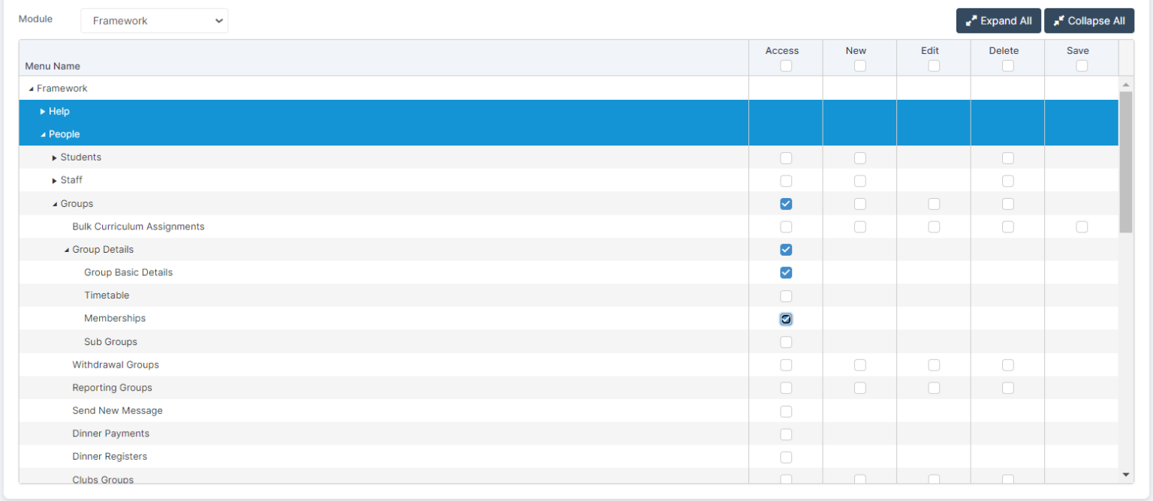Enable Delete checkbox for Students row
1153x501 pixels.
point(1007,158)
